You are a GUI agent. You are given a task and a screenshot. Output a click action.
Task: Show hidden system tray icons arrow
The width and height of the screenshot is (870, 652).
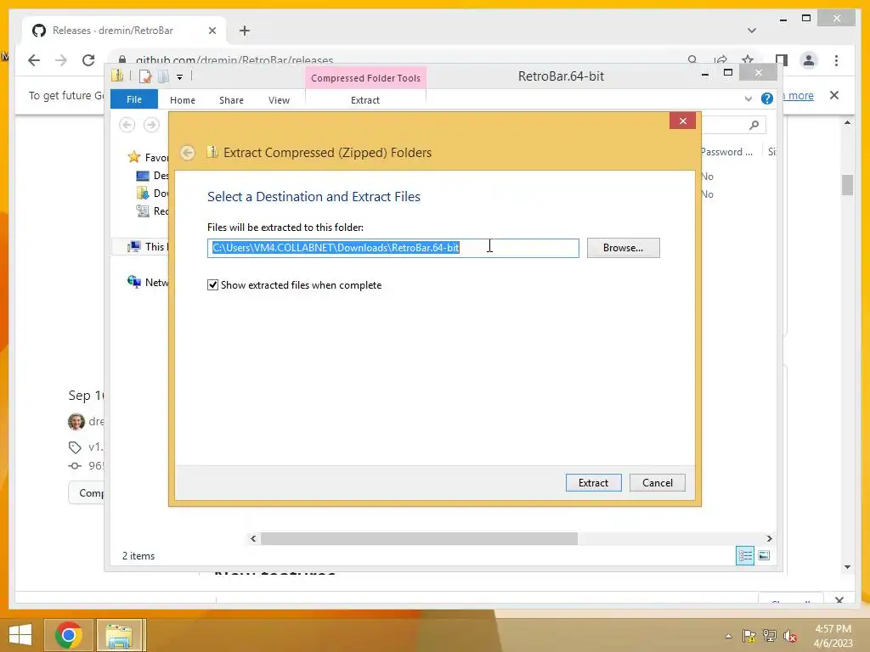tap(728, 636)
